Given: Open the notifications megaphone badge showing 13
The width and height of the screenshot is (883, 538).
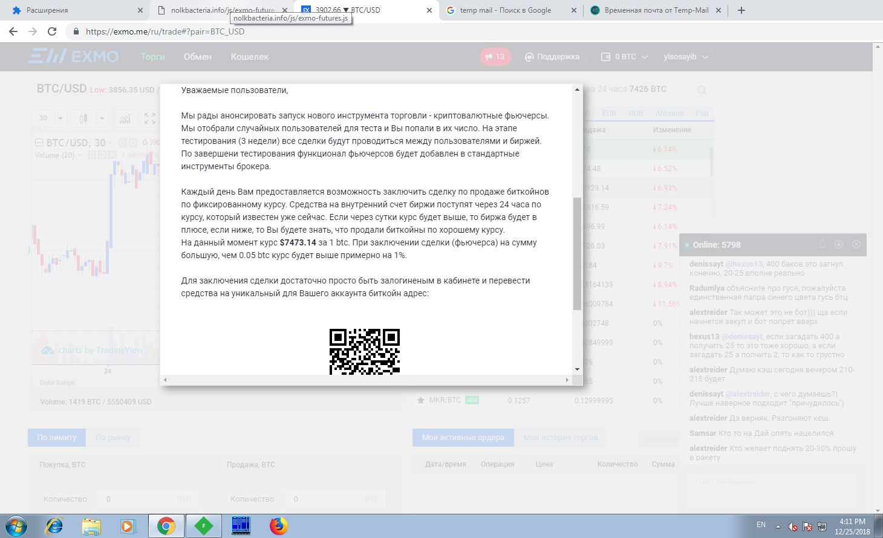Looking at the screenshot, I should (495, 57).
